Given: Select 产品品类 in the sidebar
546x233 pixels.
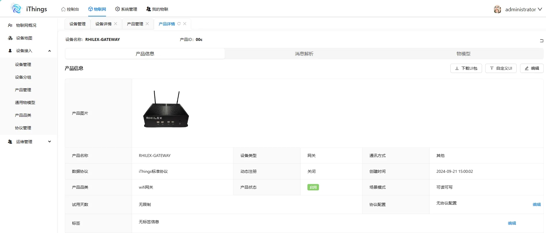Looking at the screenshot, I should (x=23, y=115).
